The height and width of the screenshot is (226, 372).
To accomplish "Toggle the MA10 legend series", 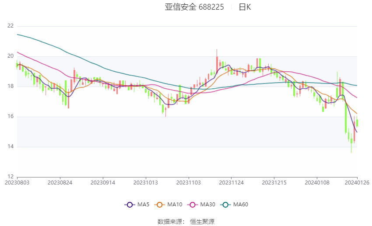I will (168, 205).
